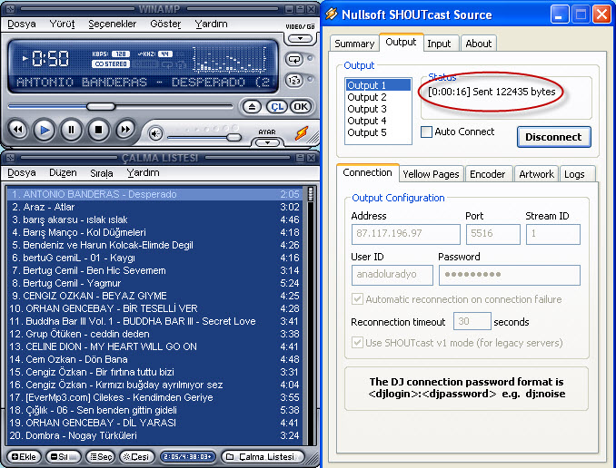Screen dimensions: 616x468
Task: Click Winamp play button
Action: pos(45,130)
